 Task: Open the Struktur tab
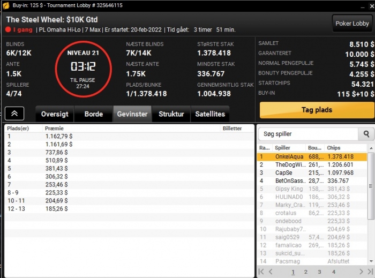click(x=171, y=114)
